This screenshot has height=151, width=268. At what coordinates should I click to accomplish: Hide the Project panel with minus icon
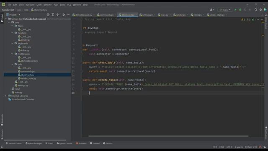click(68, 15)
